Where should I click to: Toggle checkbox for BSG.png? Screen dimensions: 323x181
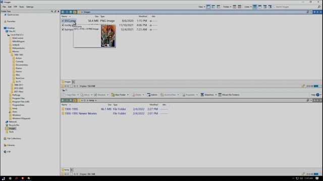click(63, 21)
